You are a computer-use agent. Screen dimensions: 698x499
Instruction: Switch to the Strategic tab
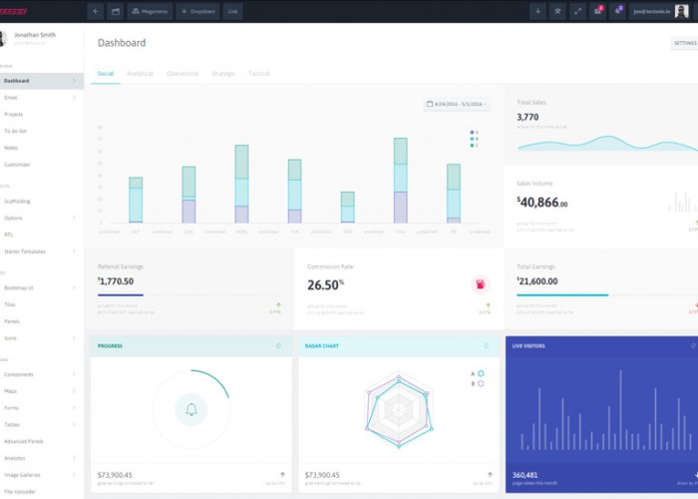tap(223, 74)
